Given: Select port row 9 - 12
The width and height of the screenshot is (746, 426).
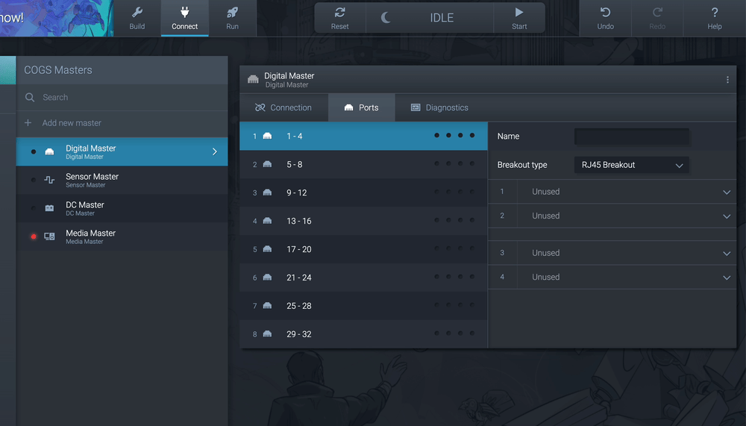Looking at the screenshot, I should pos(363,192).
